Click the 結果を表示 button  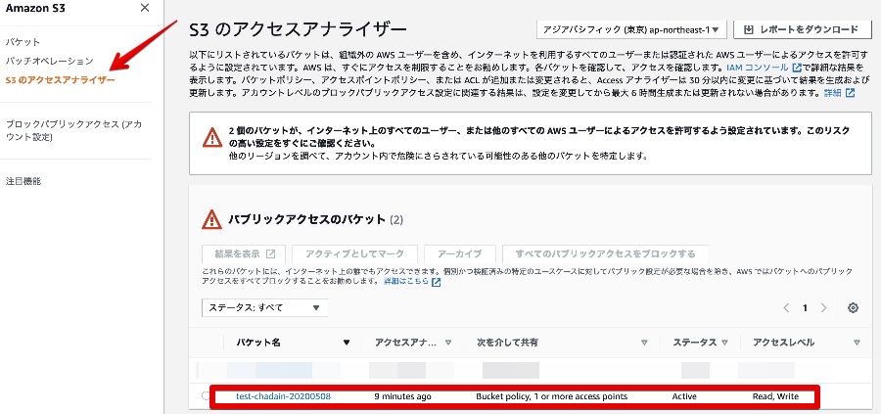244,253
